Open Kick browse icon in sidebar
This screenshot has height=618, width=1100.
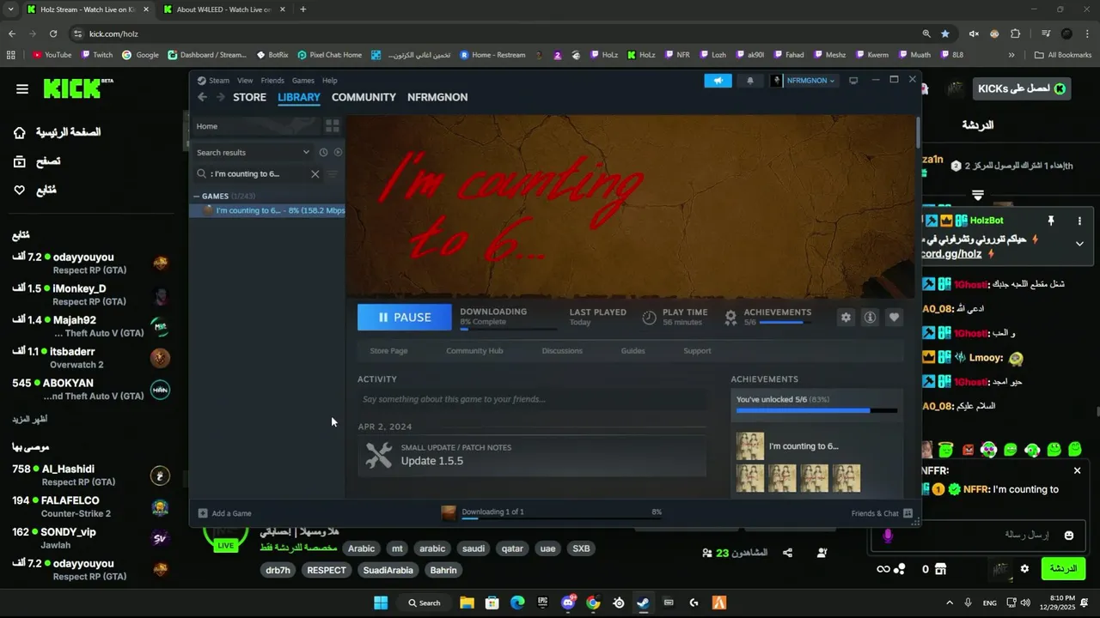tap(19, 161)
